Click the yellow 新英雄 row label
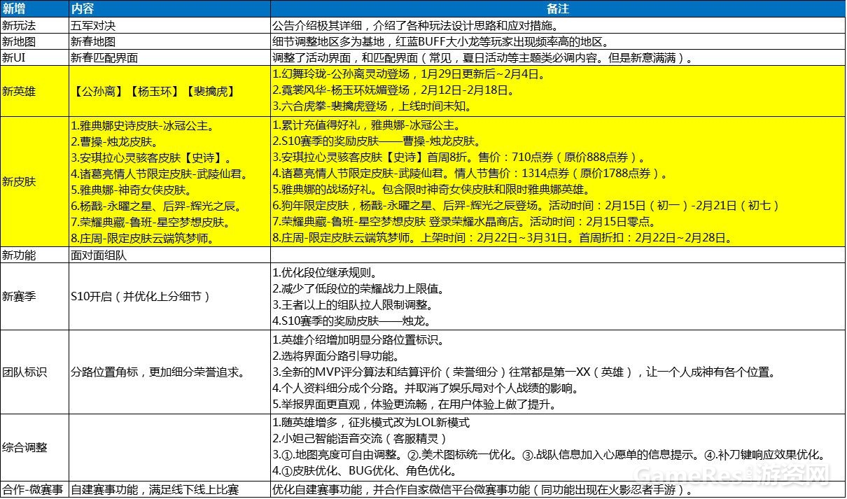The height and width of the screenshot is (499, 847). [17, 91]
